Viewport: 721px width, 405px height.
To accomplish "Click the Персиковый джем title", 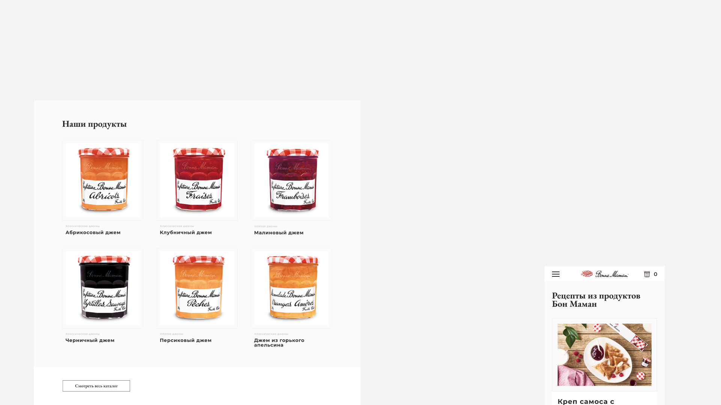I will click(186, 340).
